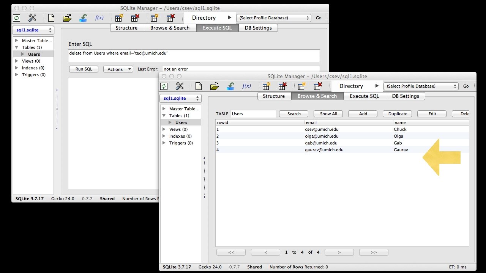Switch to Structure tab in back window
This screenshot has width=486, height=273.
pyautogui.click(x=126, y=28)
